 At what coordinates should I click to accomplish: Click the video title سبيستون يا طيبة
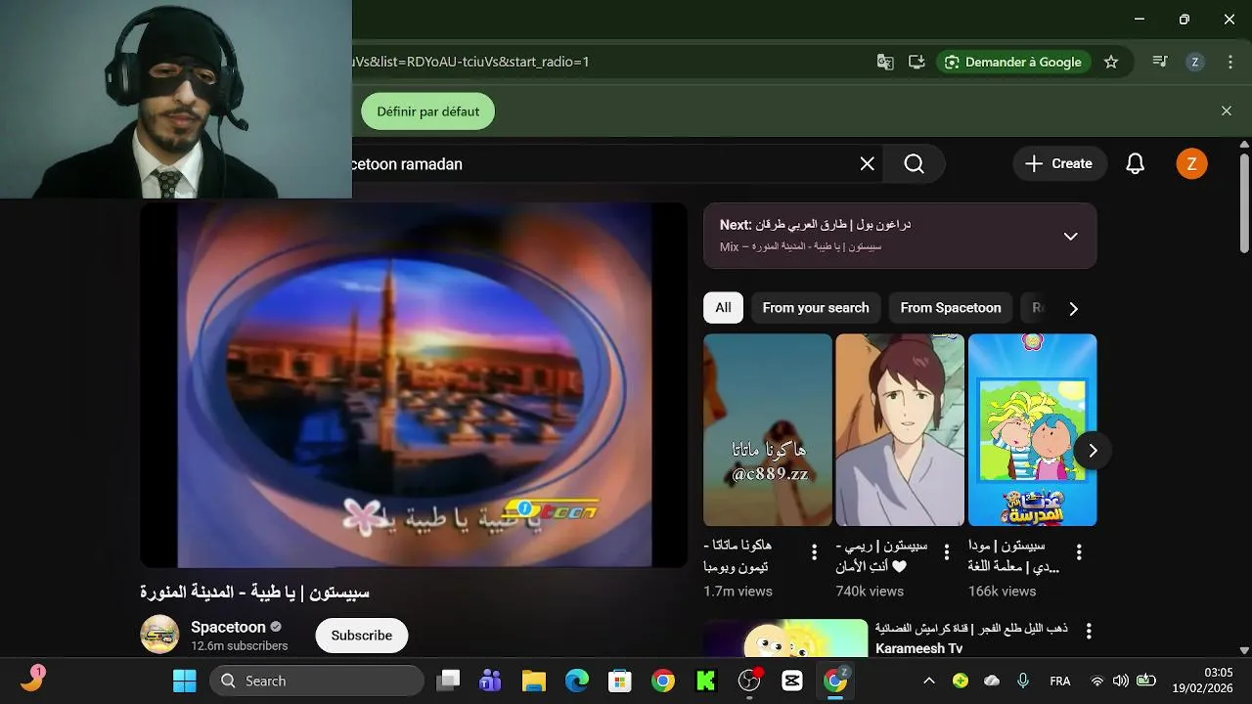pyautogui.click(x=254, y=592)
